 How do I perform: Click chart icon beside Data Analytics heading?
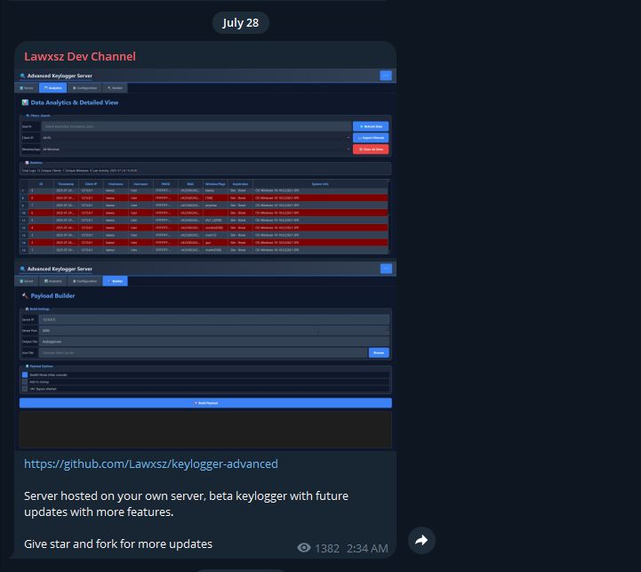pyautogui.click(x=25, y=102)
